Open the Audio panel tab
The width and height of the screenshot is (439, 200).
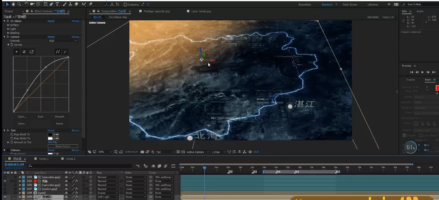[420, 11]
